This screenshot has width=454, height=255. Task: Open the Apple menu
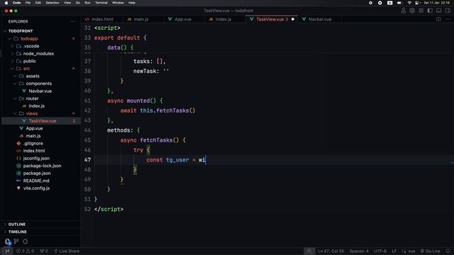6,3
